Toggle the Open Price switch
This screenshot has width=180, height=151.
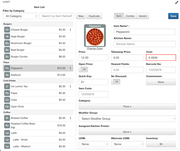(x=83, y=70)
